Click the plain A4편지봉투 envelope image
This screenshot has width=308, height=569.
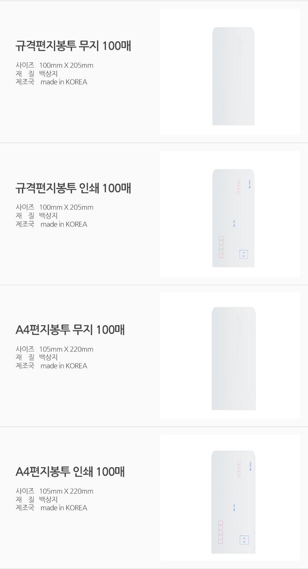tap(233, 358)
